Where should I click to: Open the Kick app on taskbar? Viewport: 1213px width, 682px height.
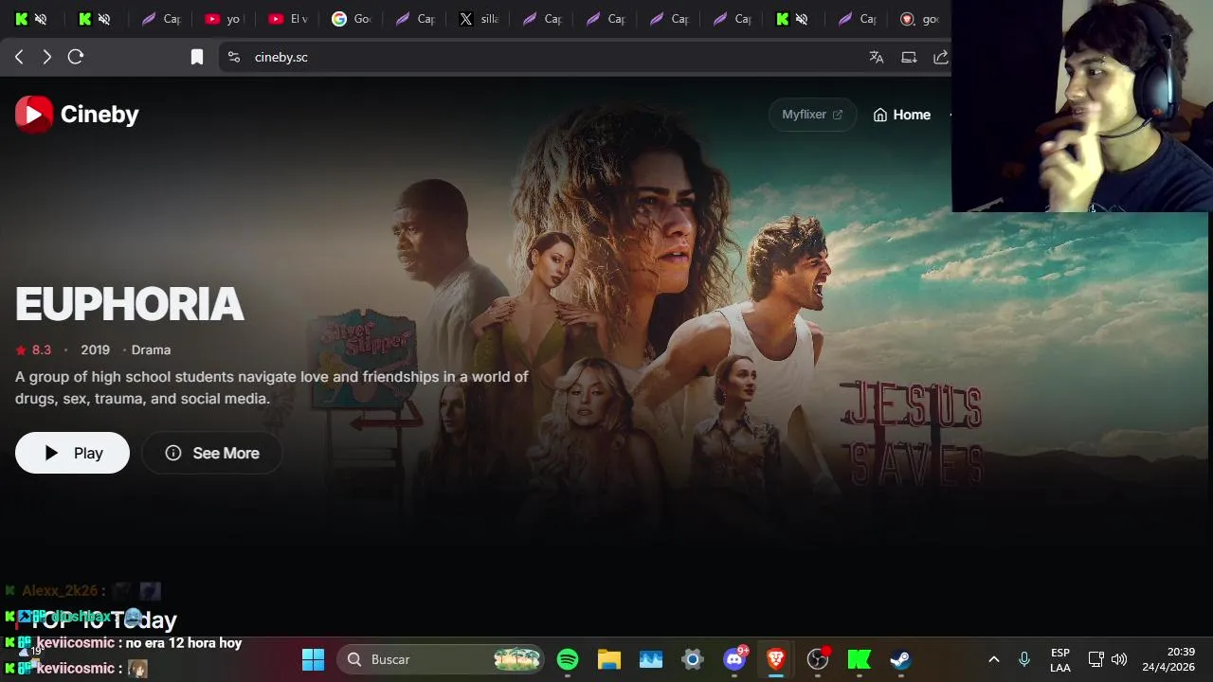point(860,659)
